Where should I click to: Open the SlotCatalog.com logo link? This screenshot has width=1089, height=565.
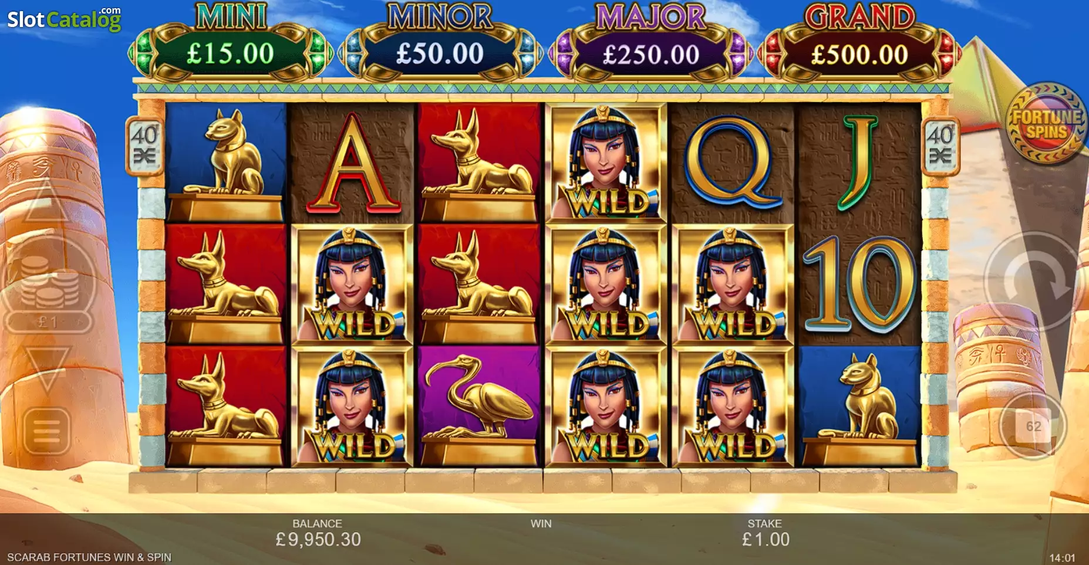[64, 19]
